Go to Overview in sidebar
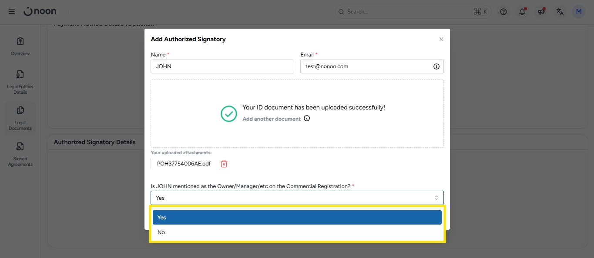 pos(20,46)
